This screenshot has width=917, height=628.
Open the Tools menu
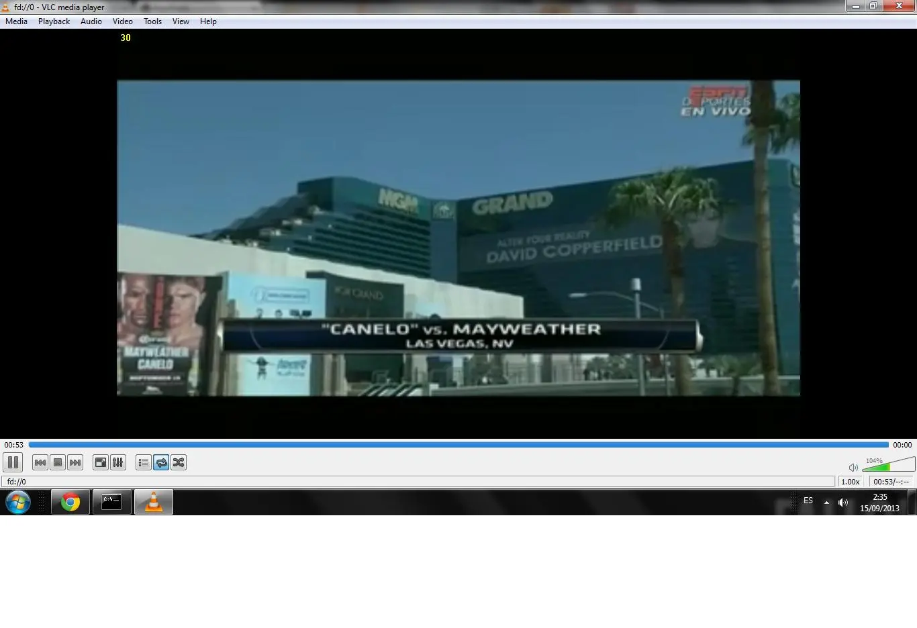152,21
